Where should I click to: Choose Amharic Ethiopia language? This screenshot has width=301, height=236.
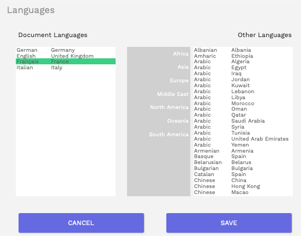tap(243, 56)
